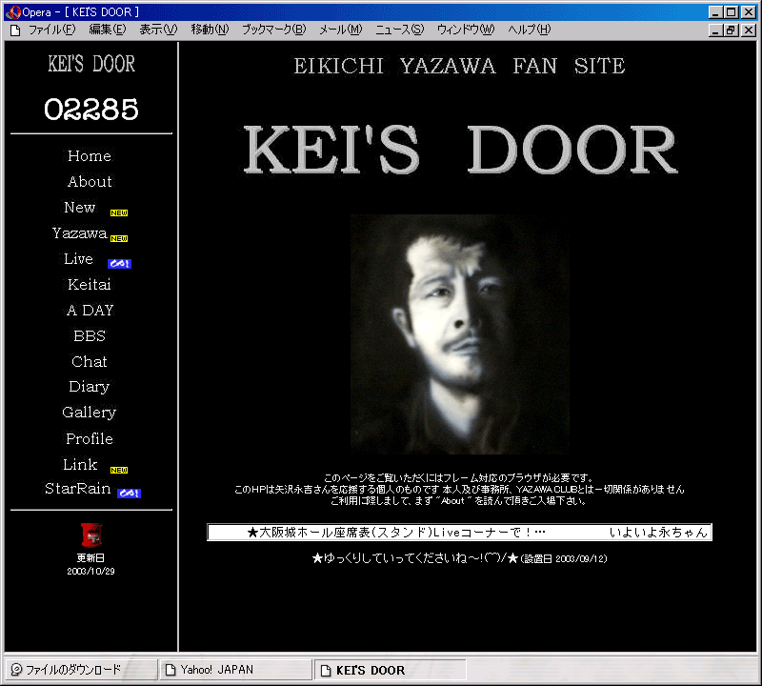Open the About page link

click(x=90, y=182)
